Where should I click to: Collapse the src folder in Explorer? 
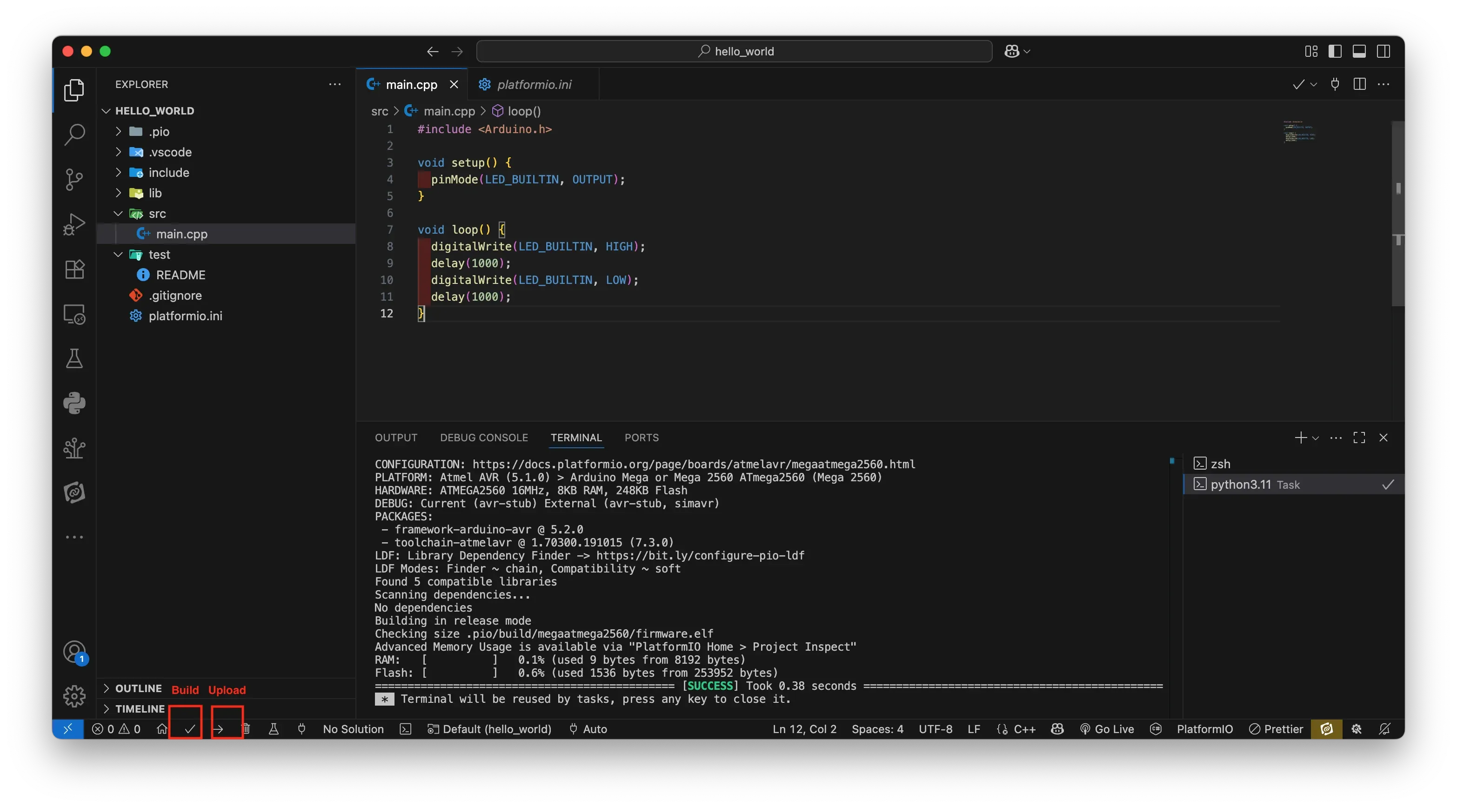click(118, 213)
